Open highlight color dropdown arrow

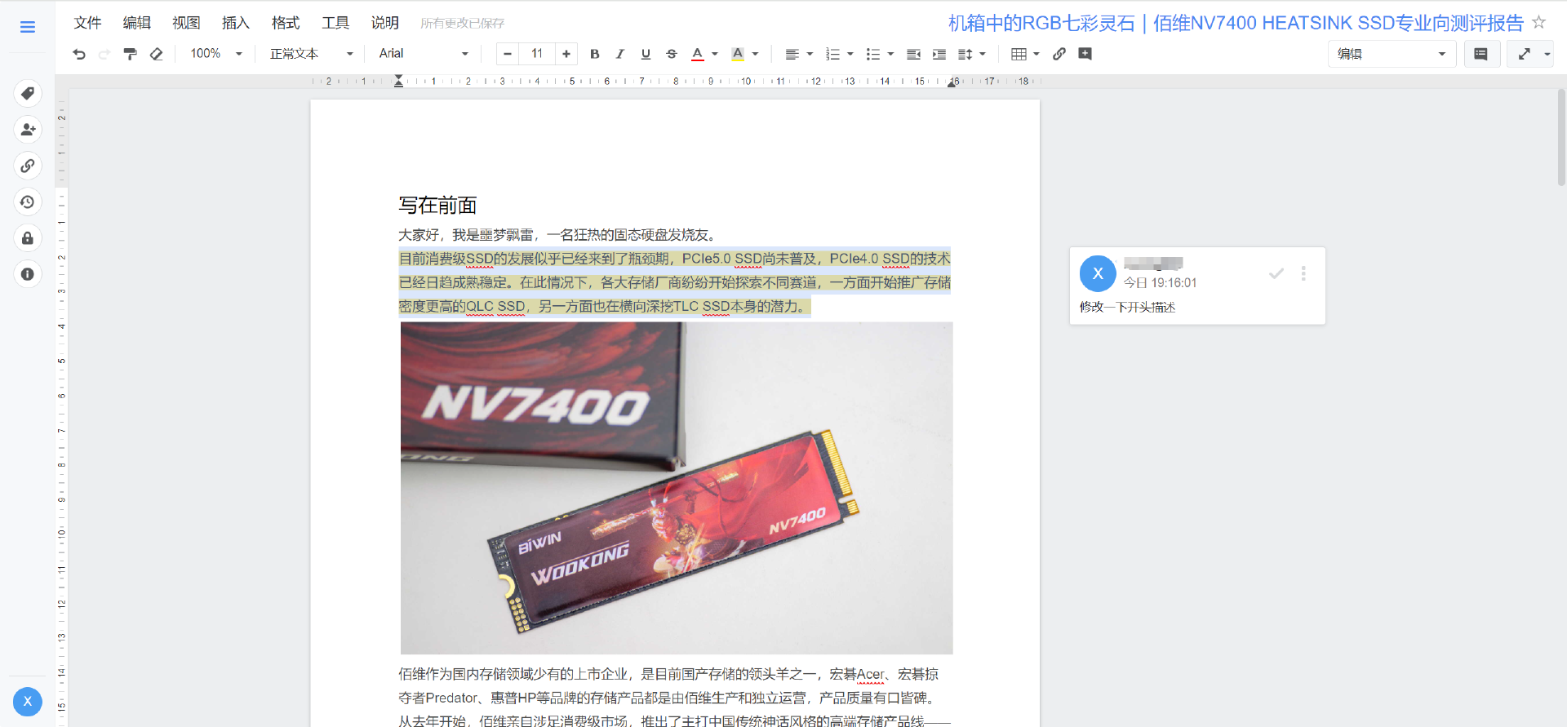[755, 54]
